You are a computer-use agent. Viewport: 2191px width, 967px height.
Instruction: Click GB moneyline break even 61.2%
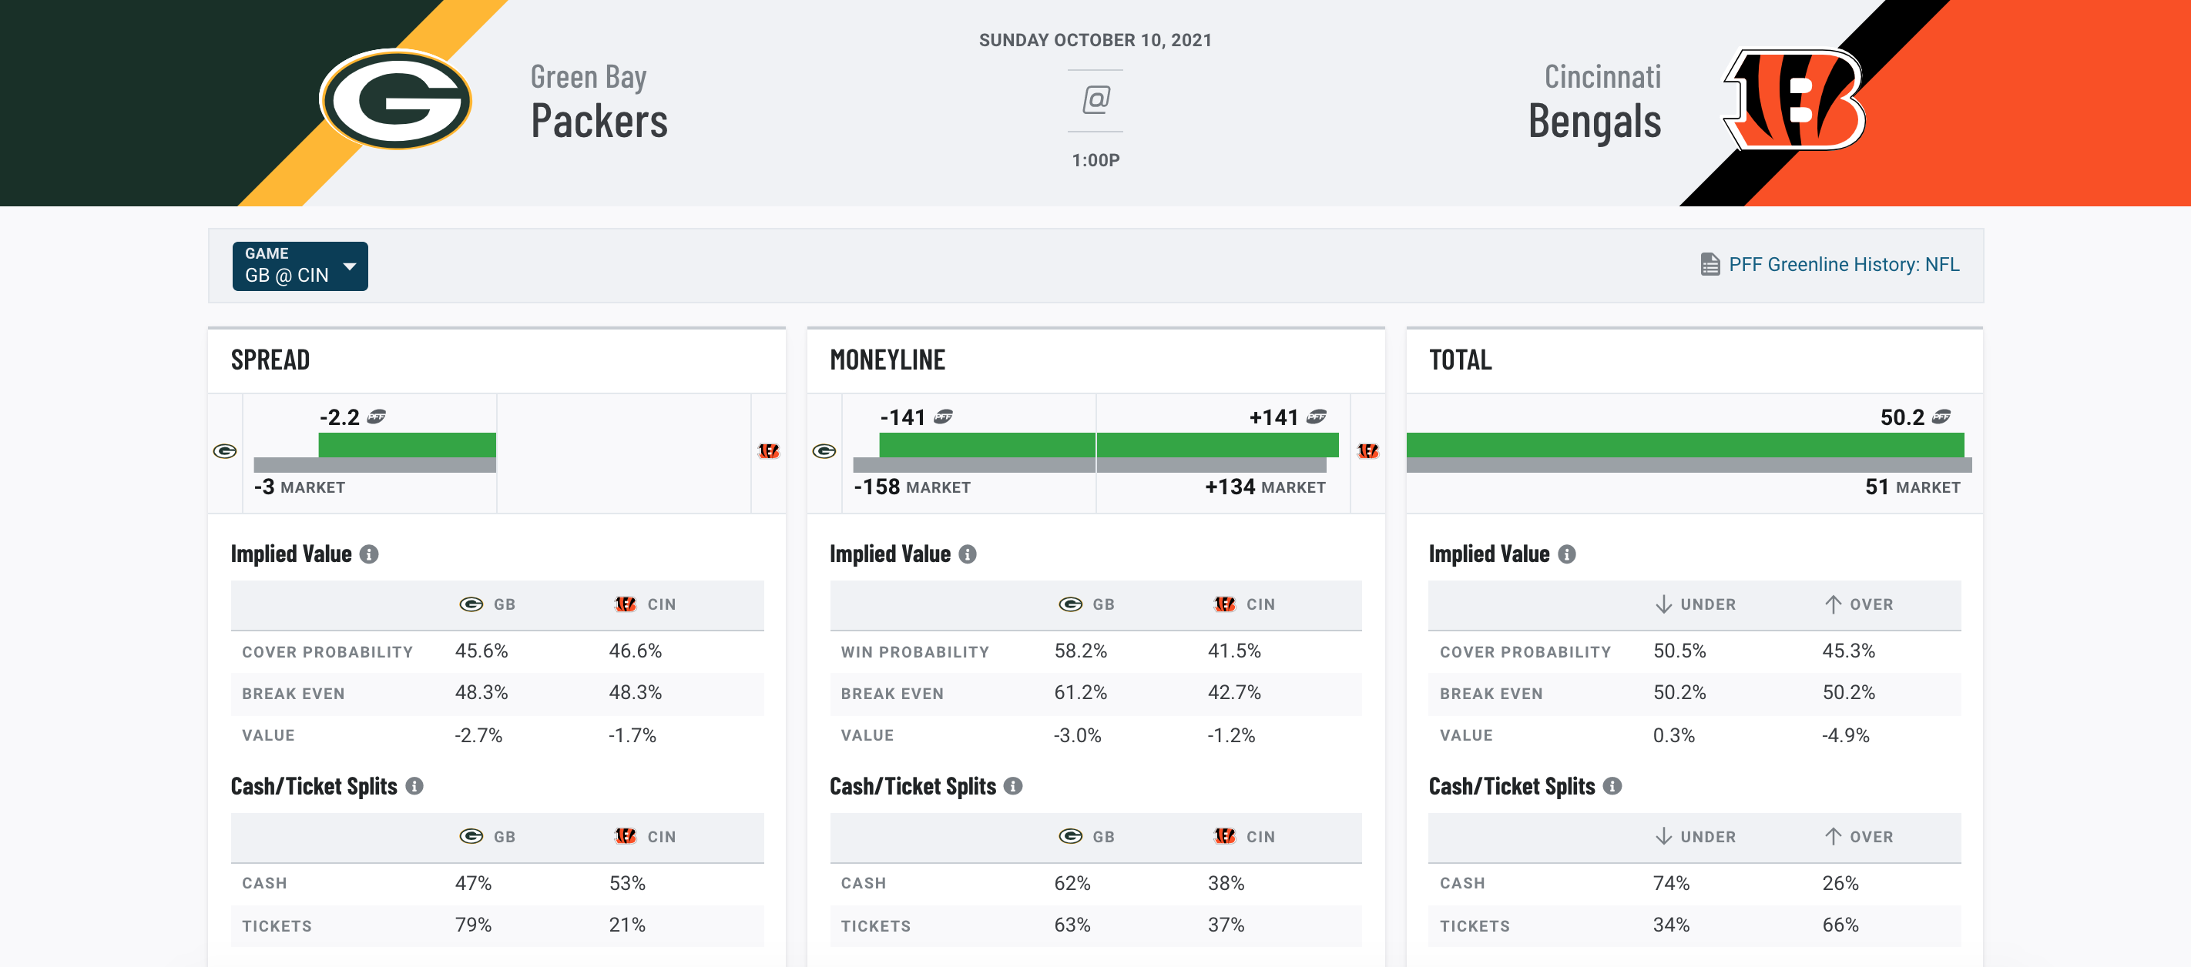(1080, 693)
